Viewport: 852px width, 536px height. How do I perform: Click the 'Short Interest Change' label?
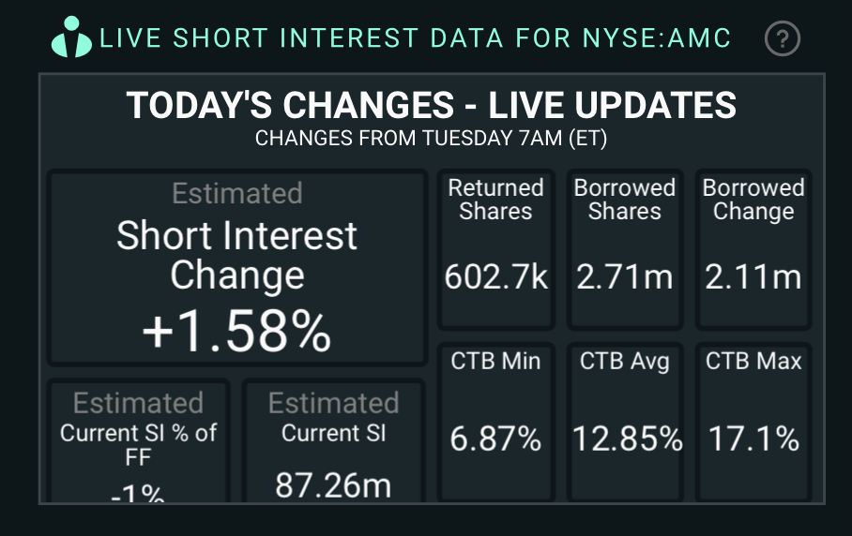(x=236, y=255)
